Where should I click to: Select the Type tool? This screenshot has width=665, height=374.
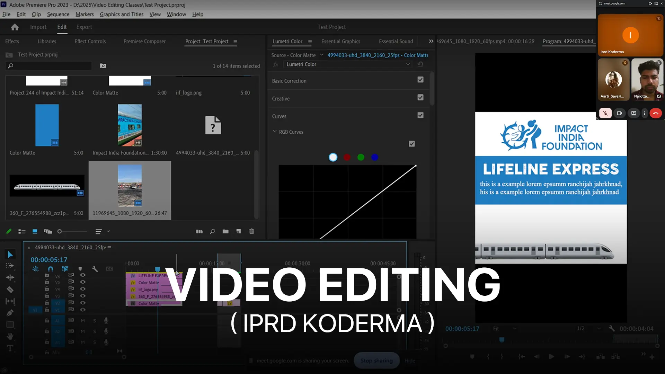pos(10,348)
